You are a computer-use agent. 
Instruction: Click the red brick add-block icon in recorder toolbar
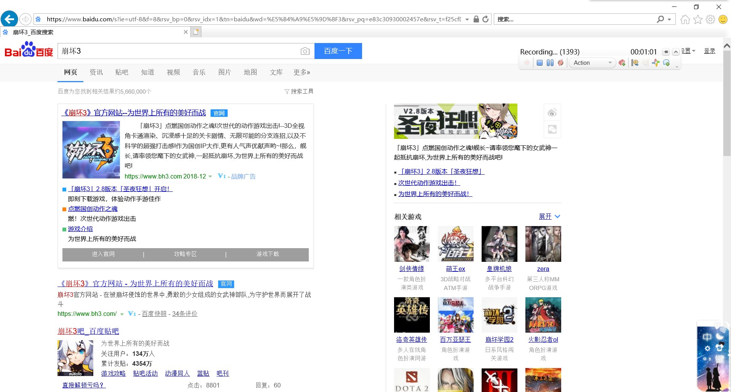click(622, 63)
